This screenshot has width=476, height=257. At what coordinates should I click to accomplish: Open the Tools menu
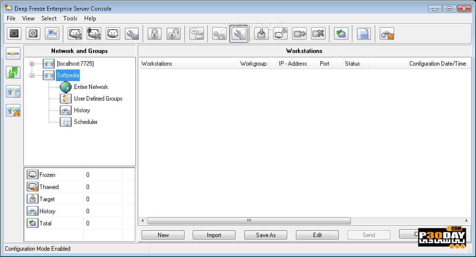tap(70, 18)
